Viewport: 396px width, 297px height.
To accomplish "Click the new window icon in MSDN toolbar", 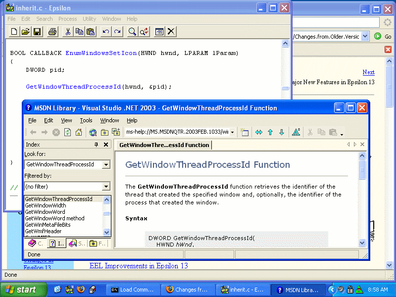I will (245, 132).
